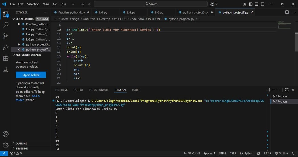Open editor More Actions ellipsis

click(293, 12)
